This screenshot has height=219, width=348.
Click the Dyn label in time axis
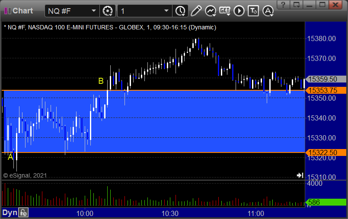pos(10,213)
